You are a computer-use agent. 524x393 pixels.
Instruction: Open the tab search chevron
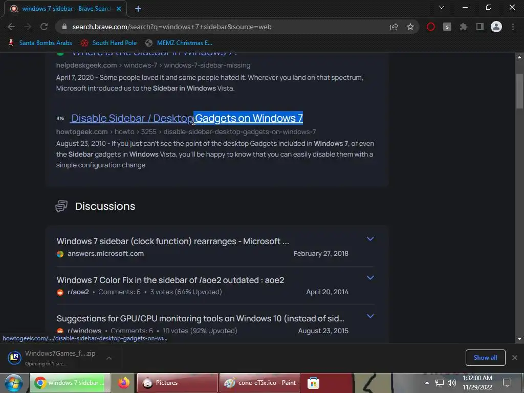tap(442, 7)
